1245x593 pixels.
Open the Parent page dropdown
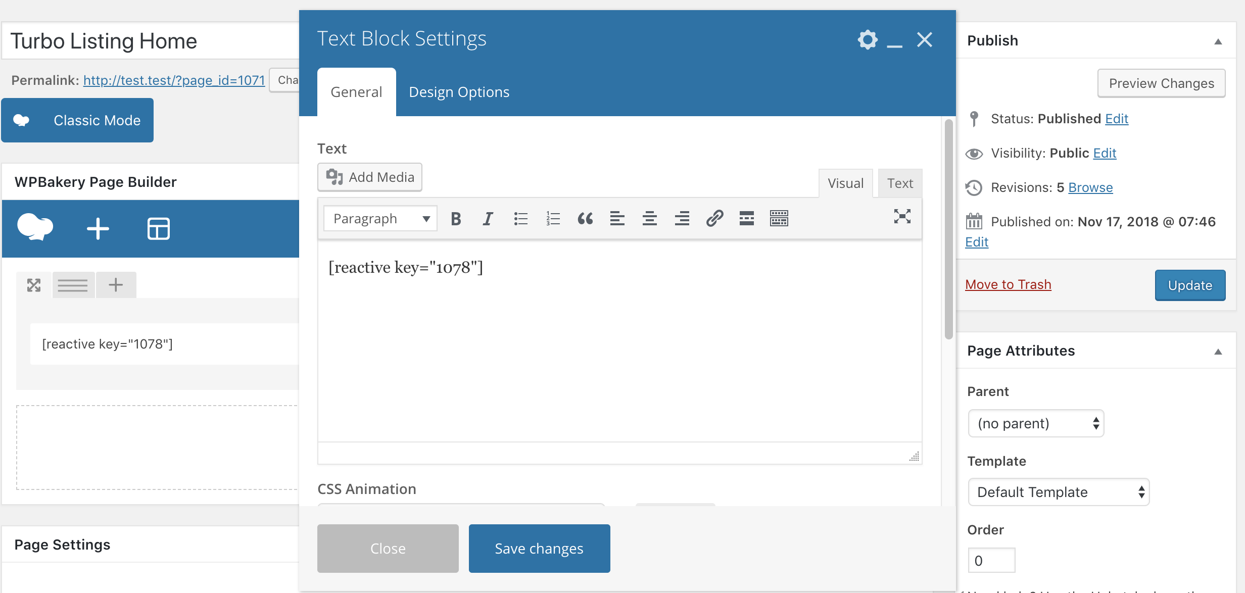click(x=1036, y=423)
